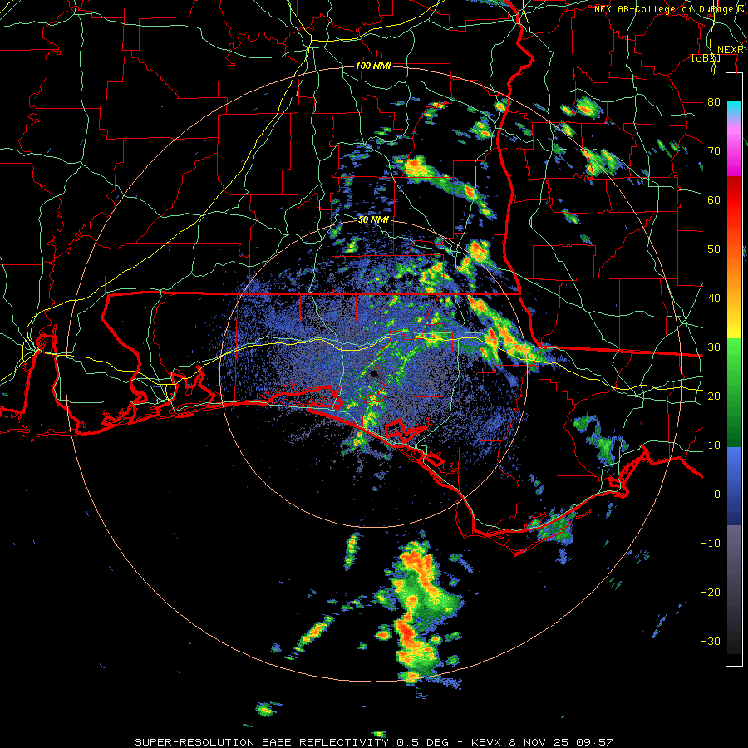The image size is (748, 748).
Task: Click the -20 value on the dBZ scale
Action: click(x=711, y=592)
